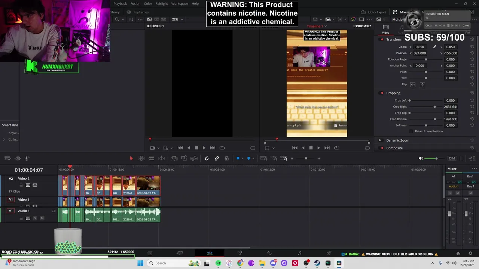Toggle timeline Snapping magnet icon
This screenshot has width=479, height=269.
pyautogui.click(x=207, y=158)
